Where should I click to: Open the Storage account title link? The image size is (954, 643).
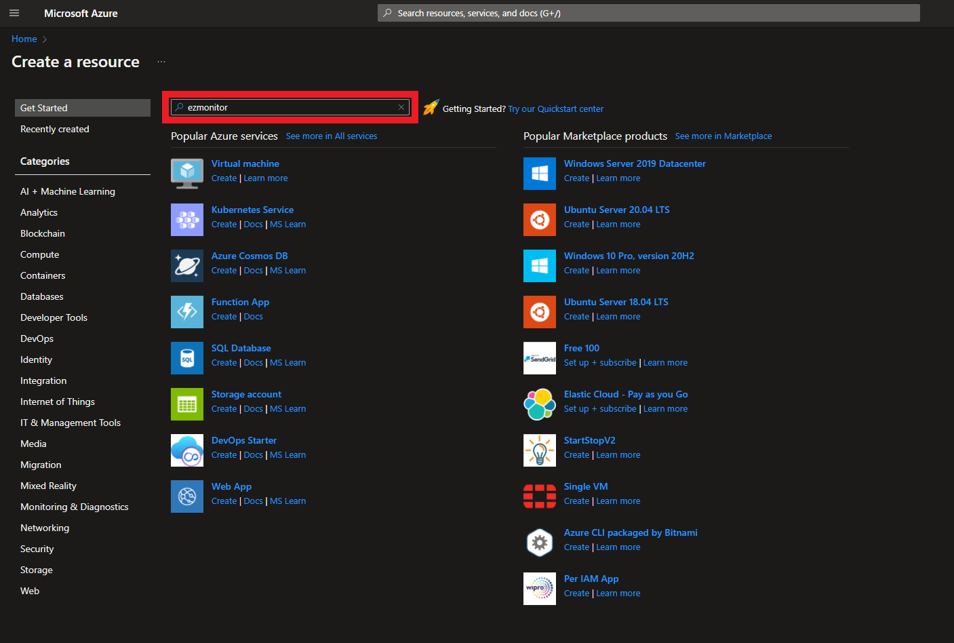pos(246,394)
